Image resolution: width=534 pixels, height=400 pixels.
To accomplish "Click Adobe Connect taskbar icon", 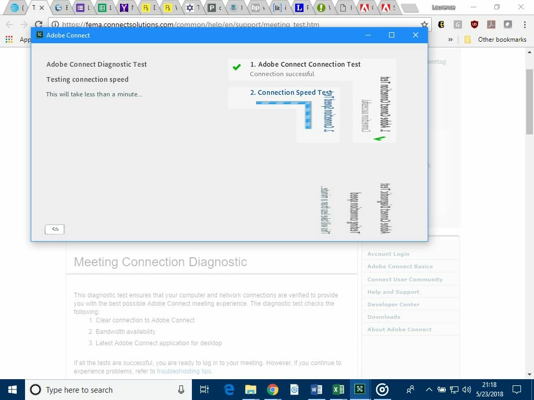I will click(x=360, y=390).
